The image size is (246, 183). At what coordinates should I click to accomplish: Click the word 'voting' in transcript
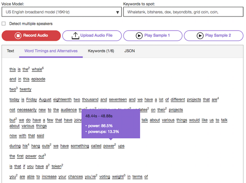(x=105, y=177)
